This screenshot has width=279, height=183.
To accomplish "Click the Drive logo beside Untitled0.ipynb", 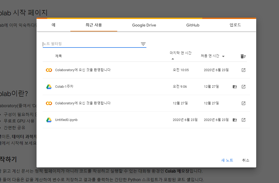I will tap(49, 120).
